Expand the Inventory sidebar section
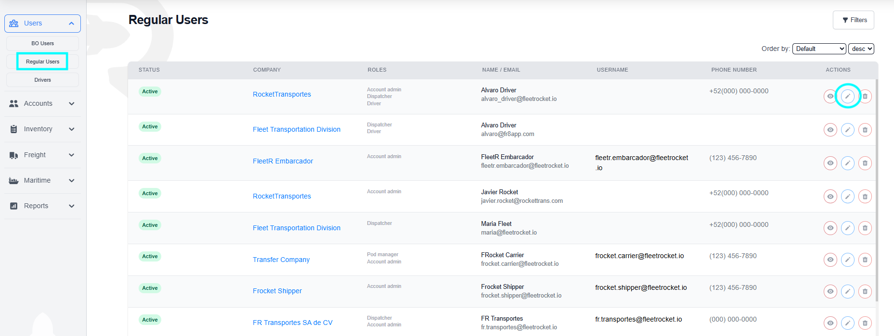894x336 pixels. [x=42, y=129]
